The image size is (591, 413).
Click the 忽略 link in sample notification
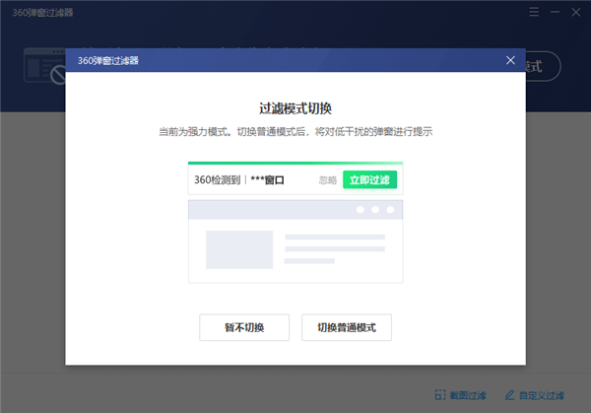pyautogui.click(x=328, y=180)
